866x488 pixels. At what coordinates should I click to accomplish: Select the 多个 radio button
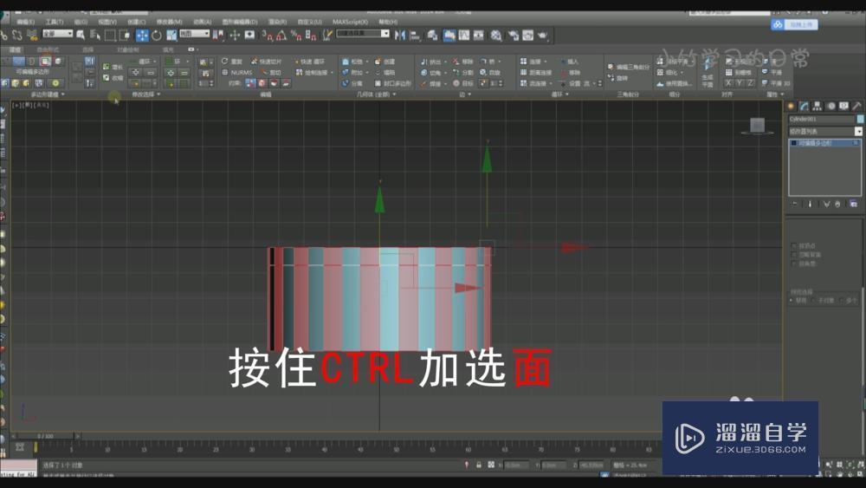(842, 300)
